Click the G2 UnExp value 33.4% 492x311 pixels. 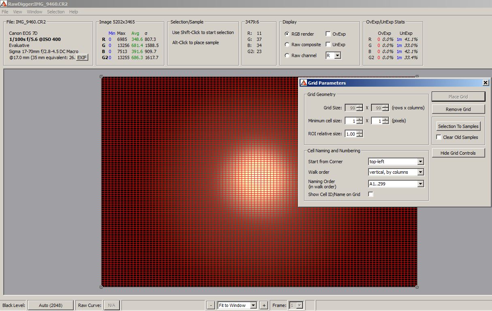pos(411,58)
